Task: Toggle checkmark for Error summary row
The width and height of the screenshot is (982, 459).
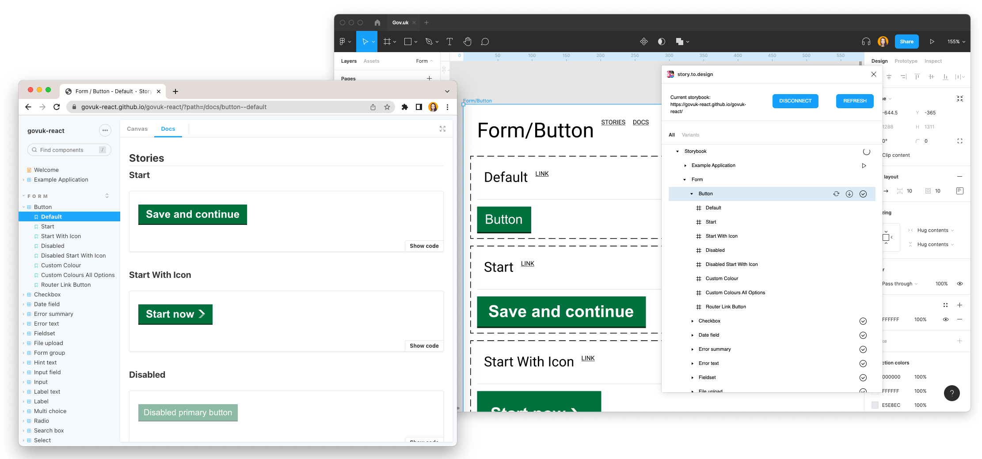Action: click(x=863, y=349)
